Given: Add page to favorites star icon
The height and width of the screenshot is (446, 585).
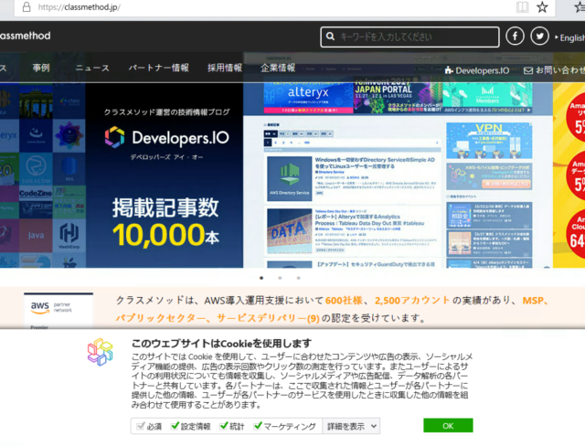Looking at the screenshot, I should 542,7.
